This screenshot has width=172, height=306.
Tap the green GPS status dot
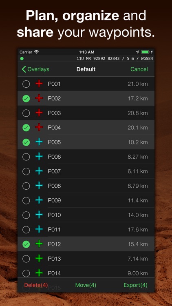click(22, 58)
